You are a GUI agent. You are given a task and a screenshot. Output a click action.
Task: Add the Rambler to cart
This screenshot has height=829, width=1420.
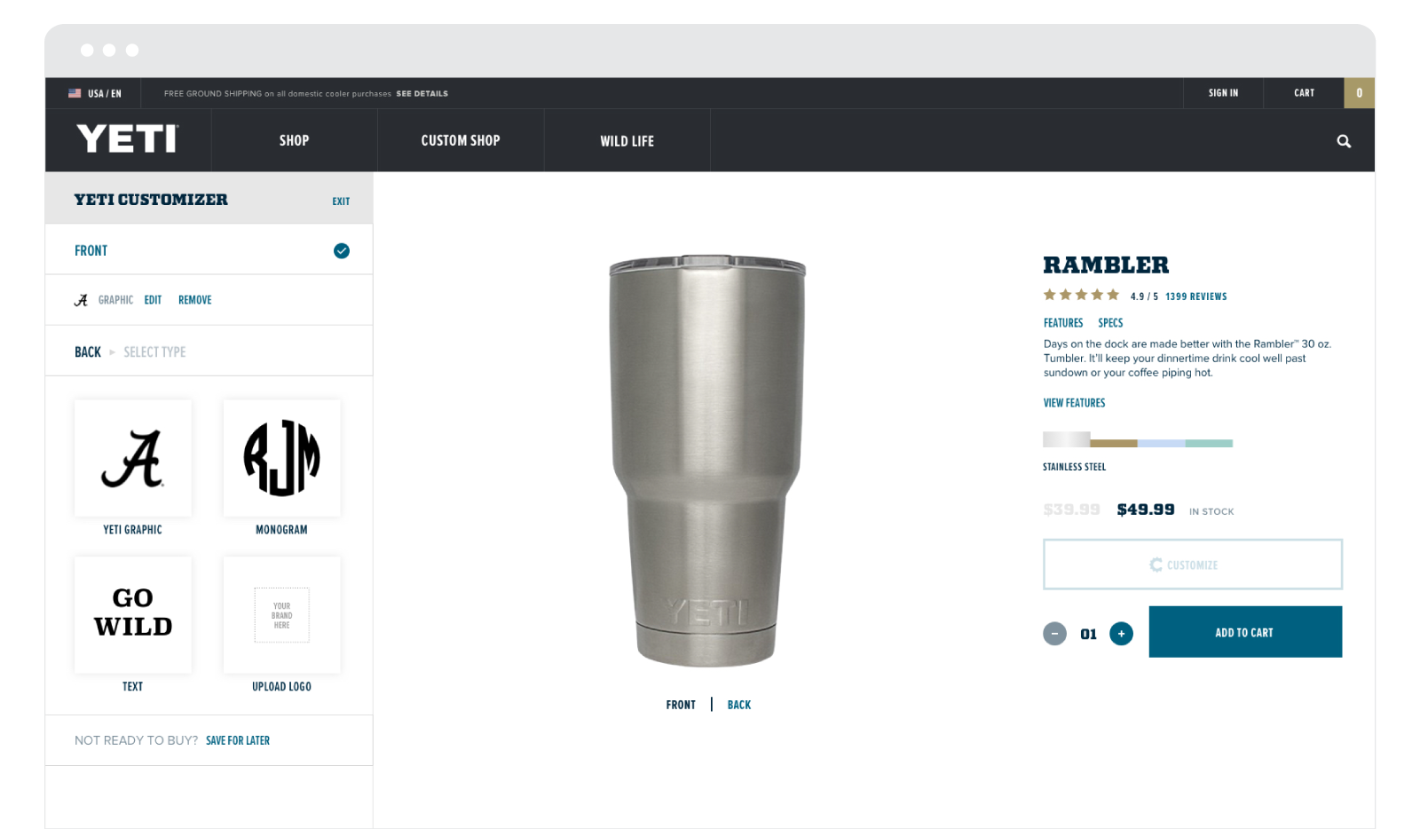click(x=1245, y=632)
